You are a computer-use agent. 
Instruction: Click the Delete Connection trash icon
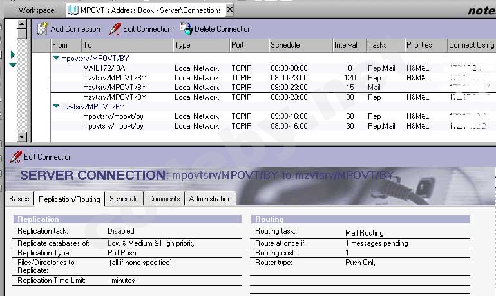pyautogui.click(x=186, y=29)
